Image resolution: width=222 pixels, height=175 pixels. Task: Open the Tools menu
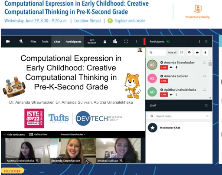tap(45, 42)
